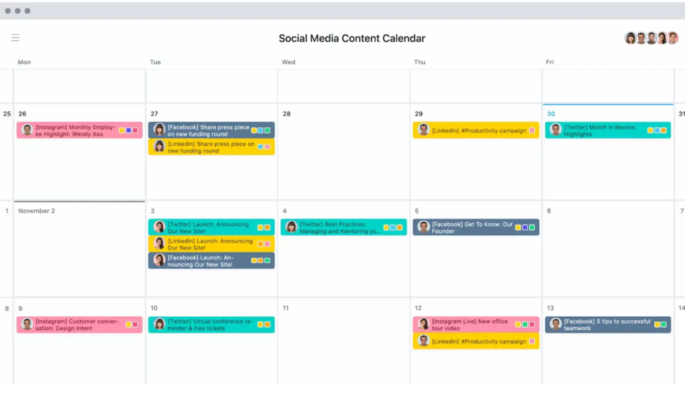Open the navigation hamburger menu
Image resolution: width=685 pixels, height=393 pixels.
15,37
